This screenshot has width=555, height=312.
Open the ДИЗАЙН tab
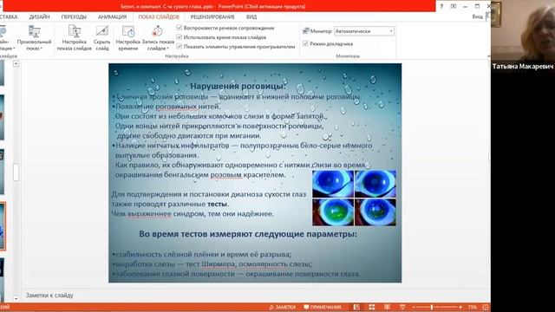[39, 16]
